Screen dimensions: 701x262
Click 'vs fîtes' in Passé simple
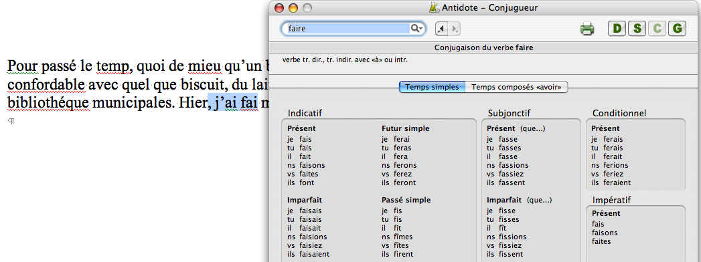395,246
